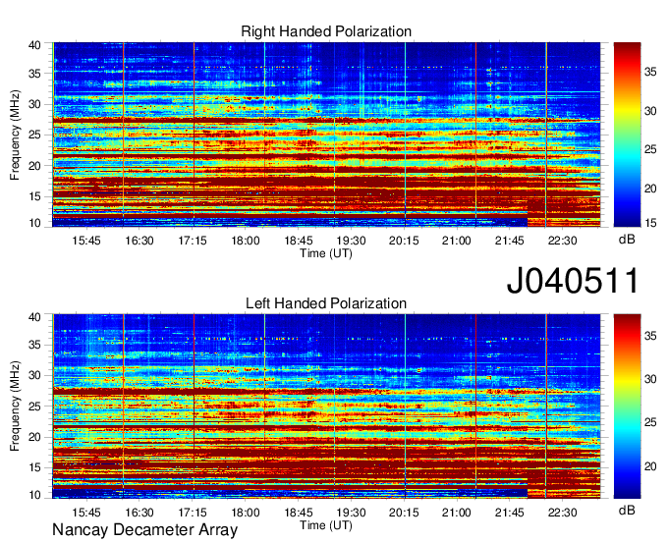Click the 20:15 time tick on Right Handed plot
The width and height of the screenshot is (668, 542).
404,241
